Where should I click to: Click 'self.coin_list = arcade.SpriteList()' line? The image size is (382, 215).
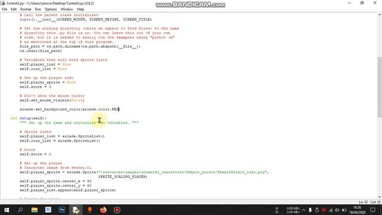tap(60, 141)
